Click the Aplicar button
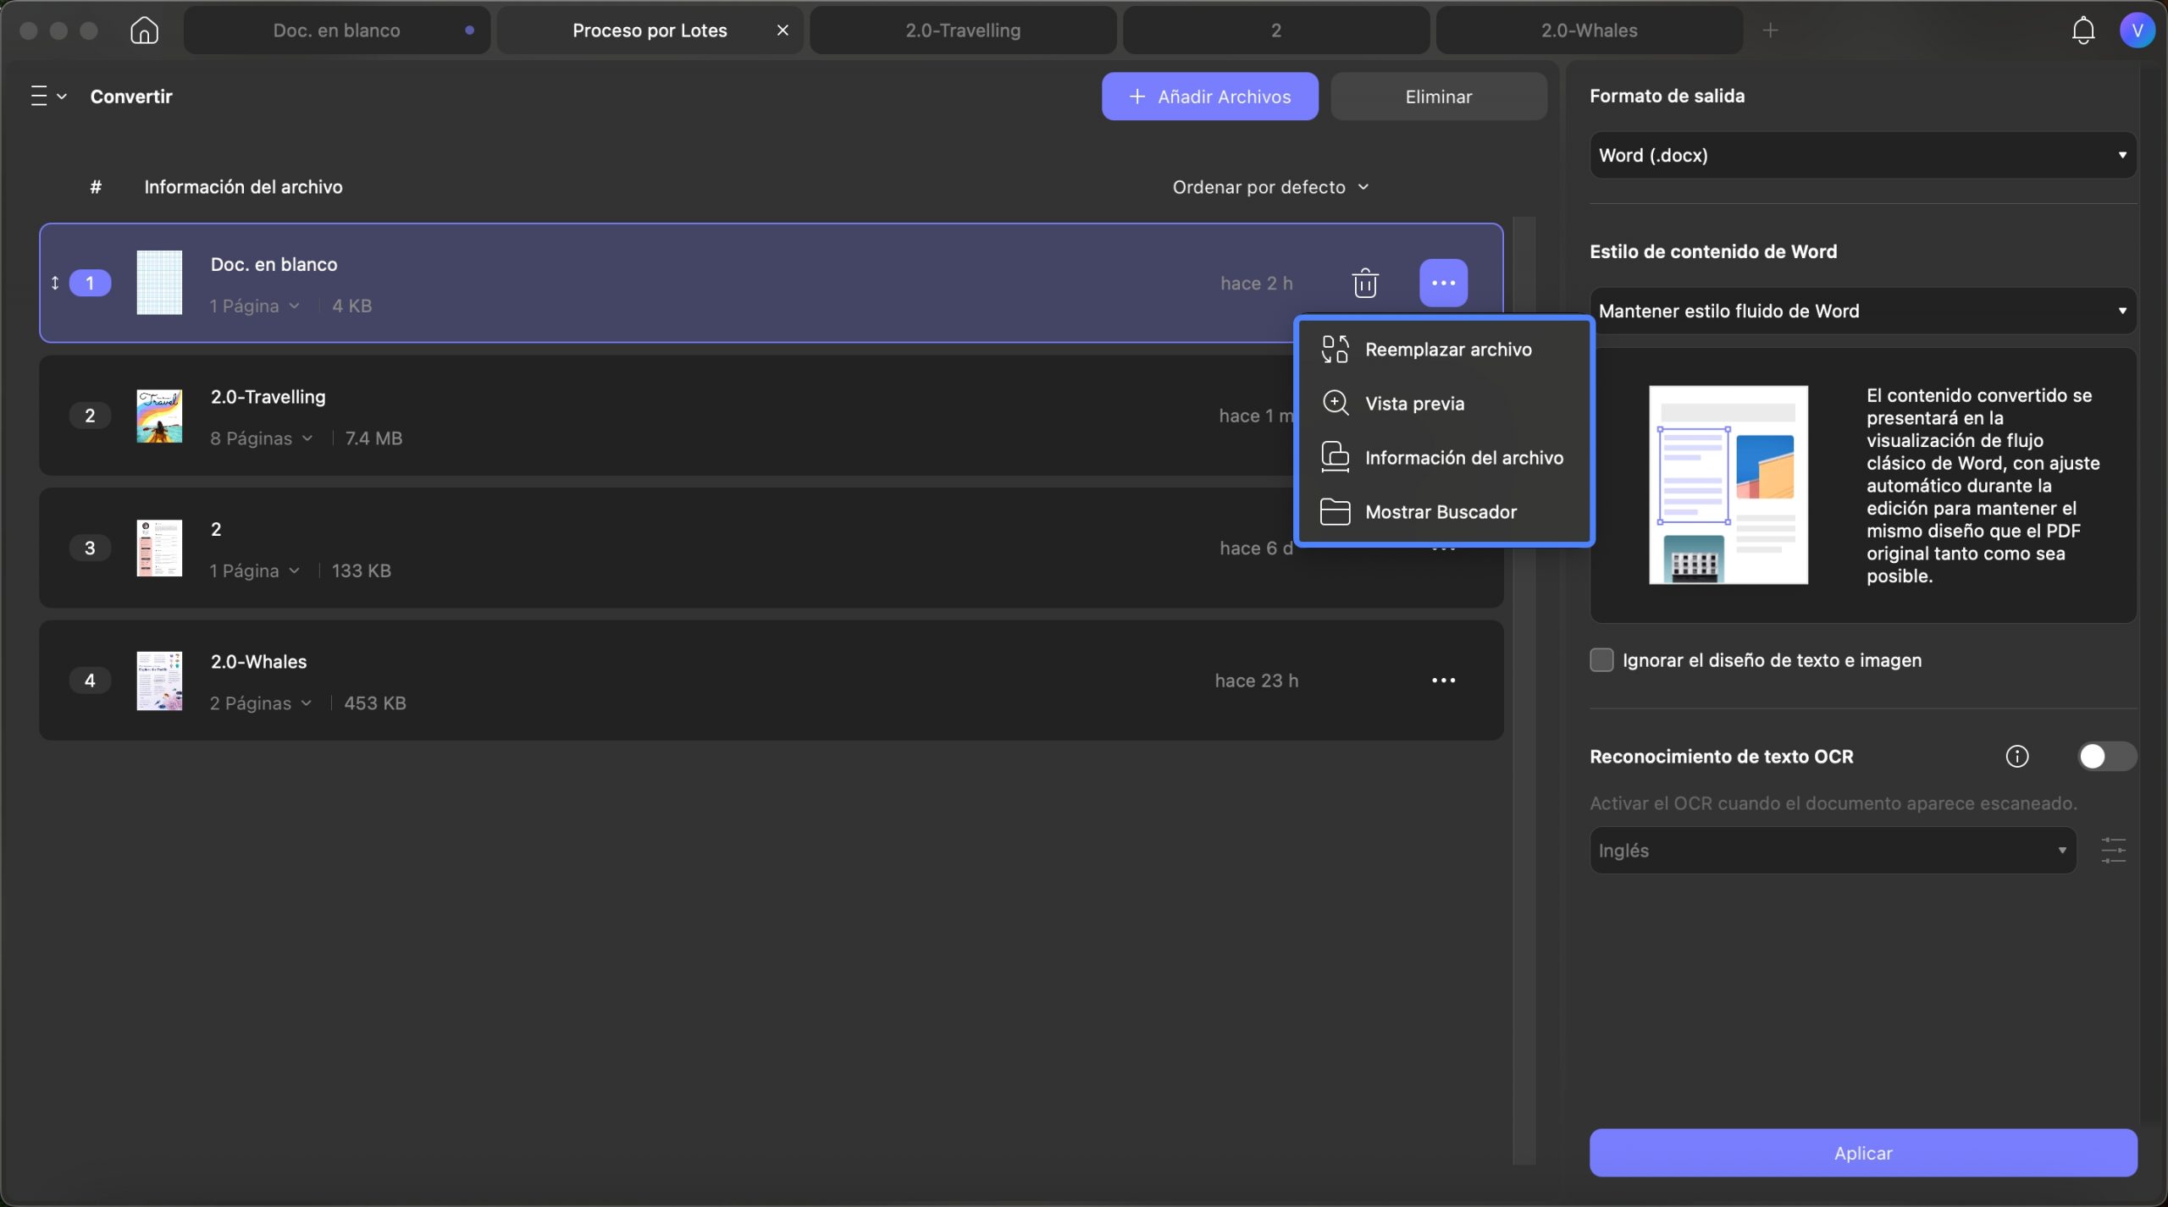This screenshot has height=1207, width=2168. tap(1862, 1152)
